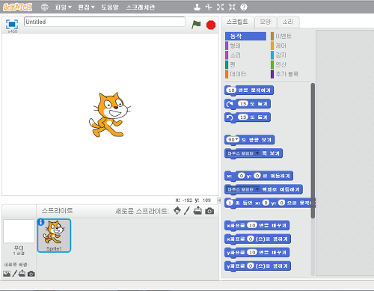Click the steps value 10 in move block
The height and width of the screenshot is (291, 374).
pyautogui.click(x=231, y=91)
